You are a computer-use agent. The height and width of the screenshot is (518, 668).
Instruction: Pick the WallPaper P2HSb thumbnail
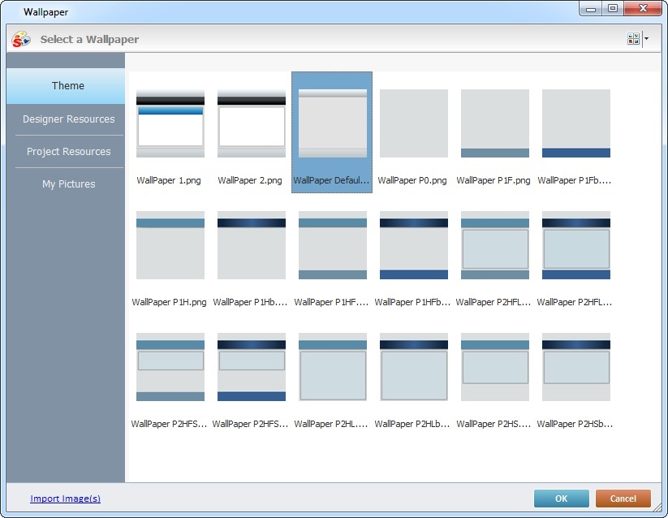[576, 367]
